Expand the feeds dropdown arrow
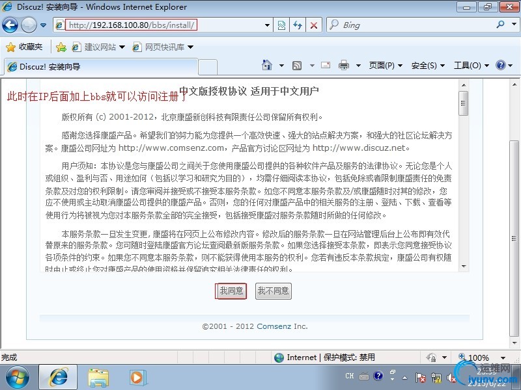This screenshot has height=390, width=521. [x=312, y=66]
